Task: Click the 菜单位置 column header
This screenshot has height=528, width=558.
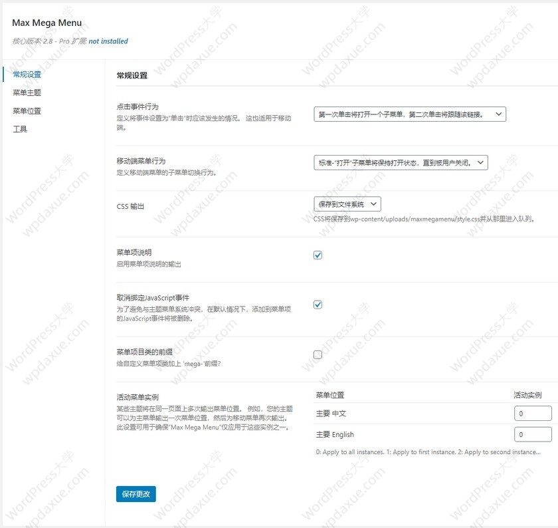Action: tap(330, 395)
